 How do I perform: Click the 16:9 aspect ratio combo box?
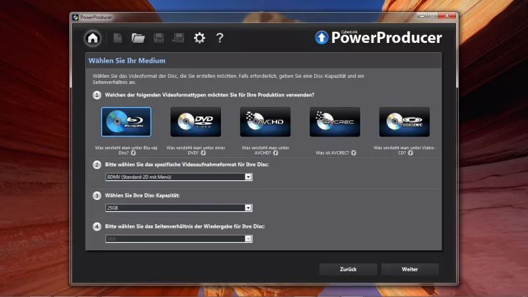point(179,239)
